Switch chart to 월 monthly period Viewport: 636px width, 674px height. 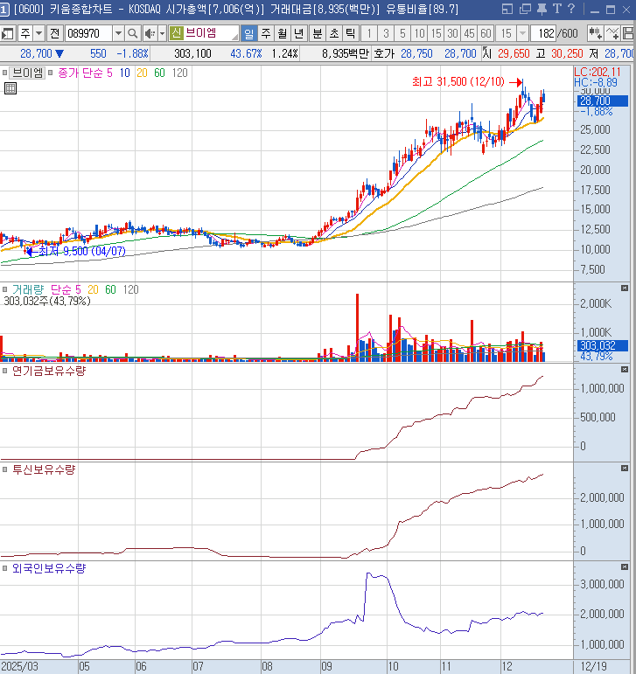[282, 33]
